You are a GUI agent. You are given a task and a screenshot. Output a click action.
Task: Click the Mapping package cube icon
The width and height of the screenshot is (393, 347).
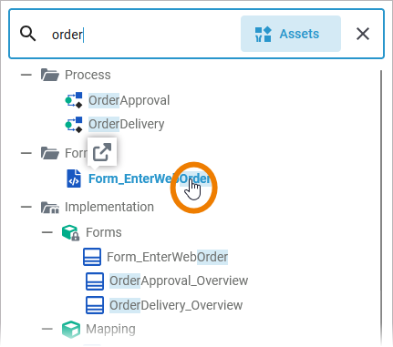[x=71, y=330]
